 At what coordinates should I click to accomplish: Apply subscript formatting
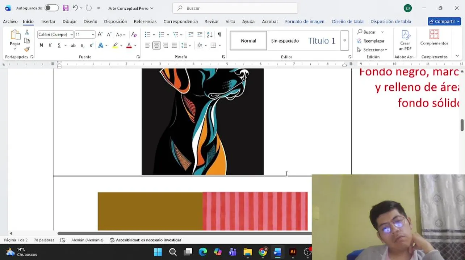pyautogui.click(x=83, y=45)
